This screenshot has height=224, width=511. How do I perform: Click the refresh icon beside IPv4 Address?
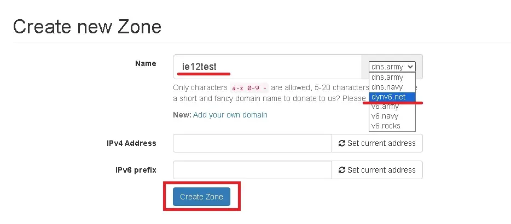click(x=342, y=143)
